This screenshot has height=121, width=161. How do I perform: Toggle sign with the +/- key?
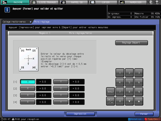tap(111, 101)
